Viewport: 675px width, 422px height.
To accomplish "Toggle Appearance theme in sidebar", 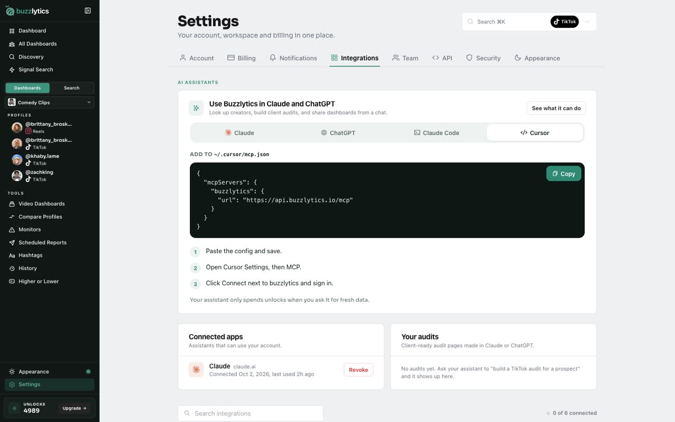I will [x=50, y=372].
